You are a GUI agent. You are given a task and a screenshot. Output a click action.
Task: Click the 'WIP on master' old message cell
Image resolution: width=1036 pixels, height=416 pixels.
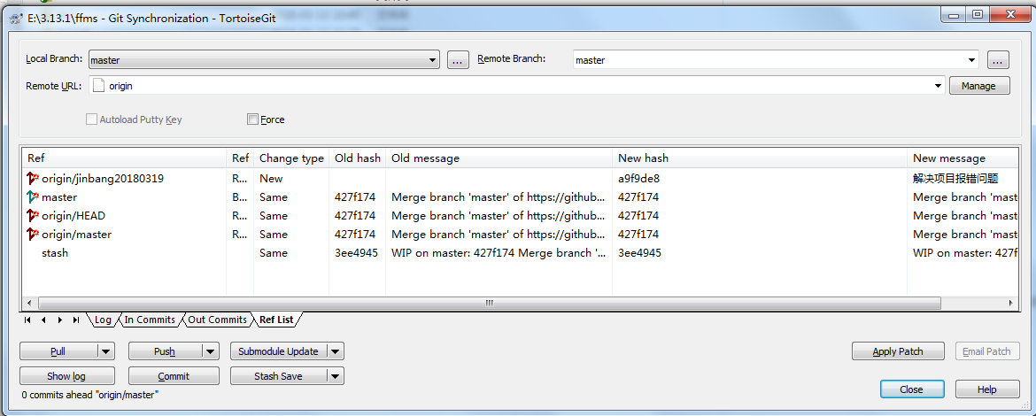pyautogui.click(x=499, y=253)
